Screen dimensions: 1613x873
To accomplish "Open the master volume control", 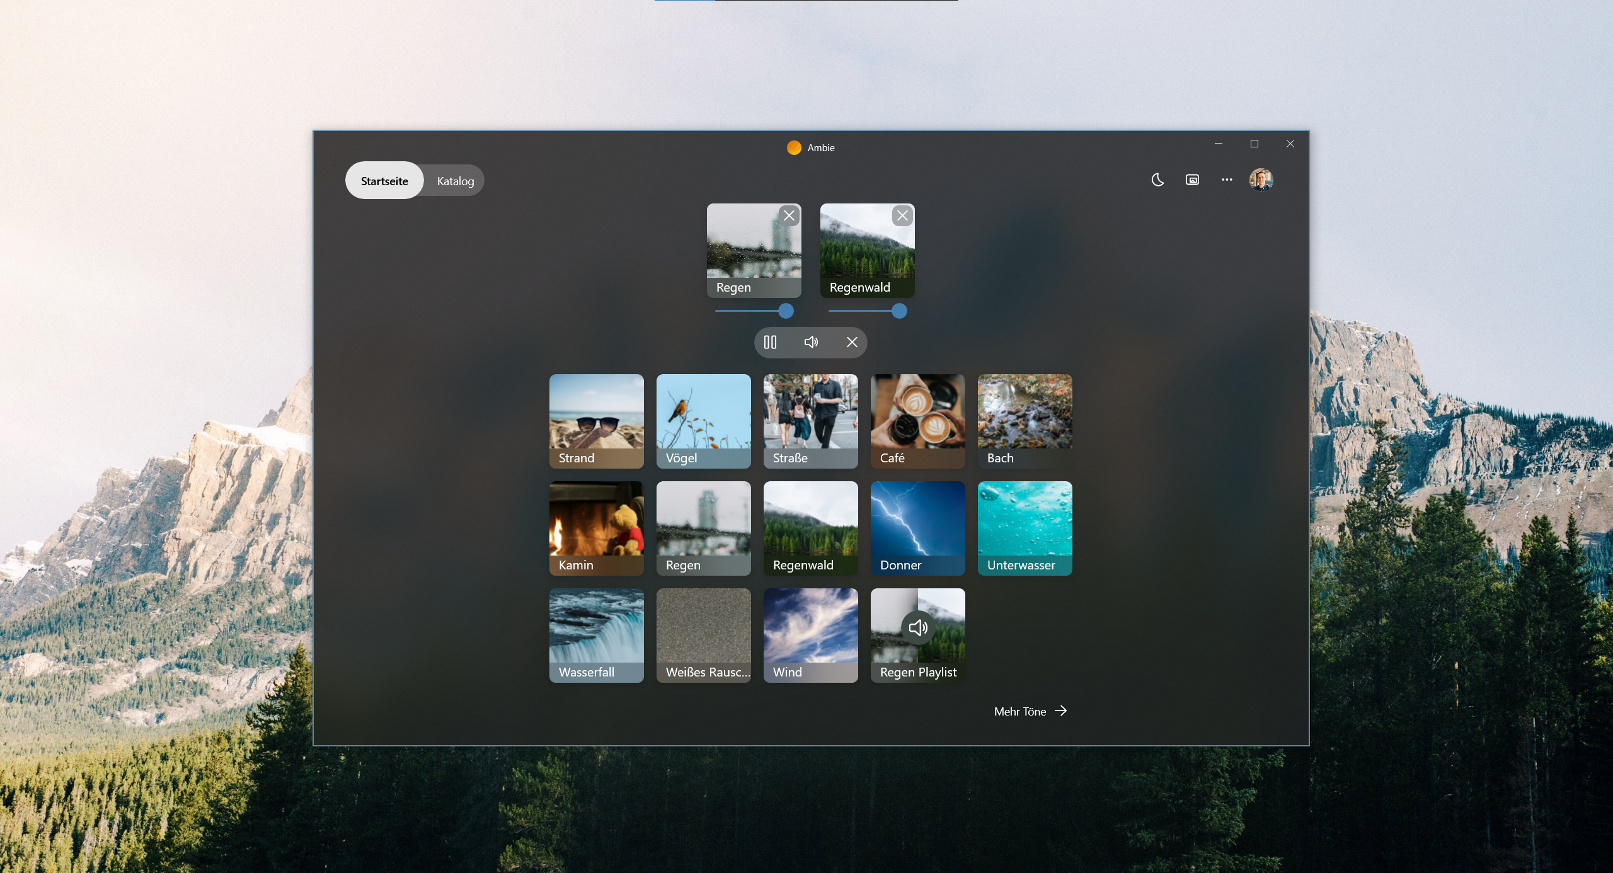I will pyautogui.click(x=811, y=342).
